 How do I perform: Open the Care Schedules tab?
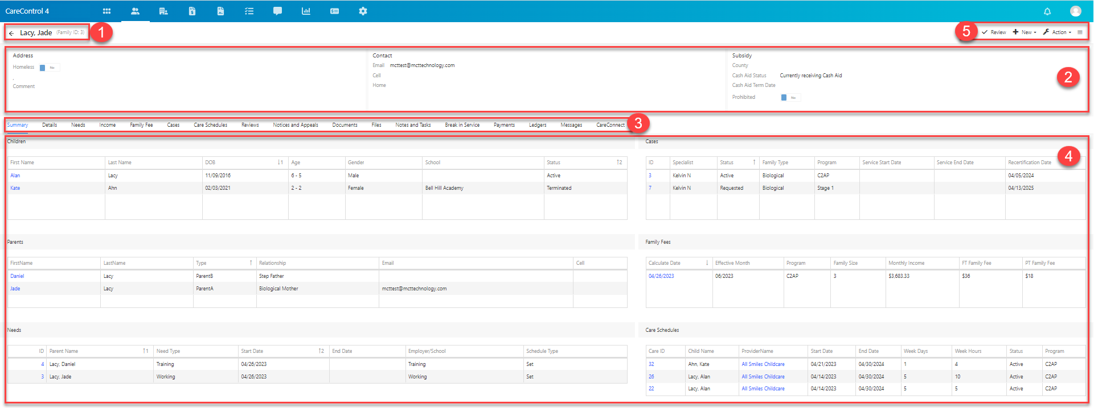pos(211,125)
